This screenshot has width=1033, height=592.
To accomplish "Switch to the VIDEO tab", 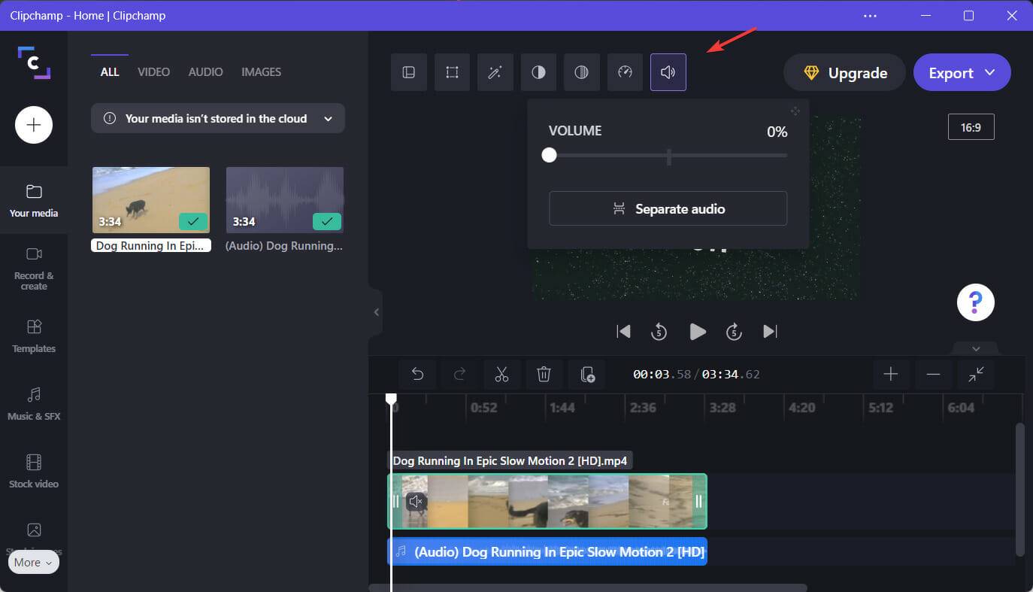I will click(153, 71).
